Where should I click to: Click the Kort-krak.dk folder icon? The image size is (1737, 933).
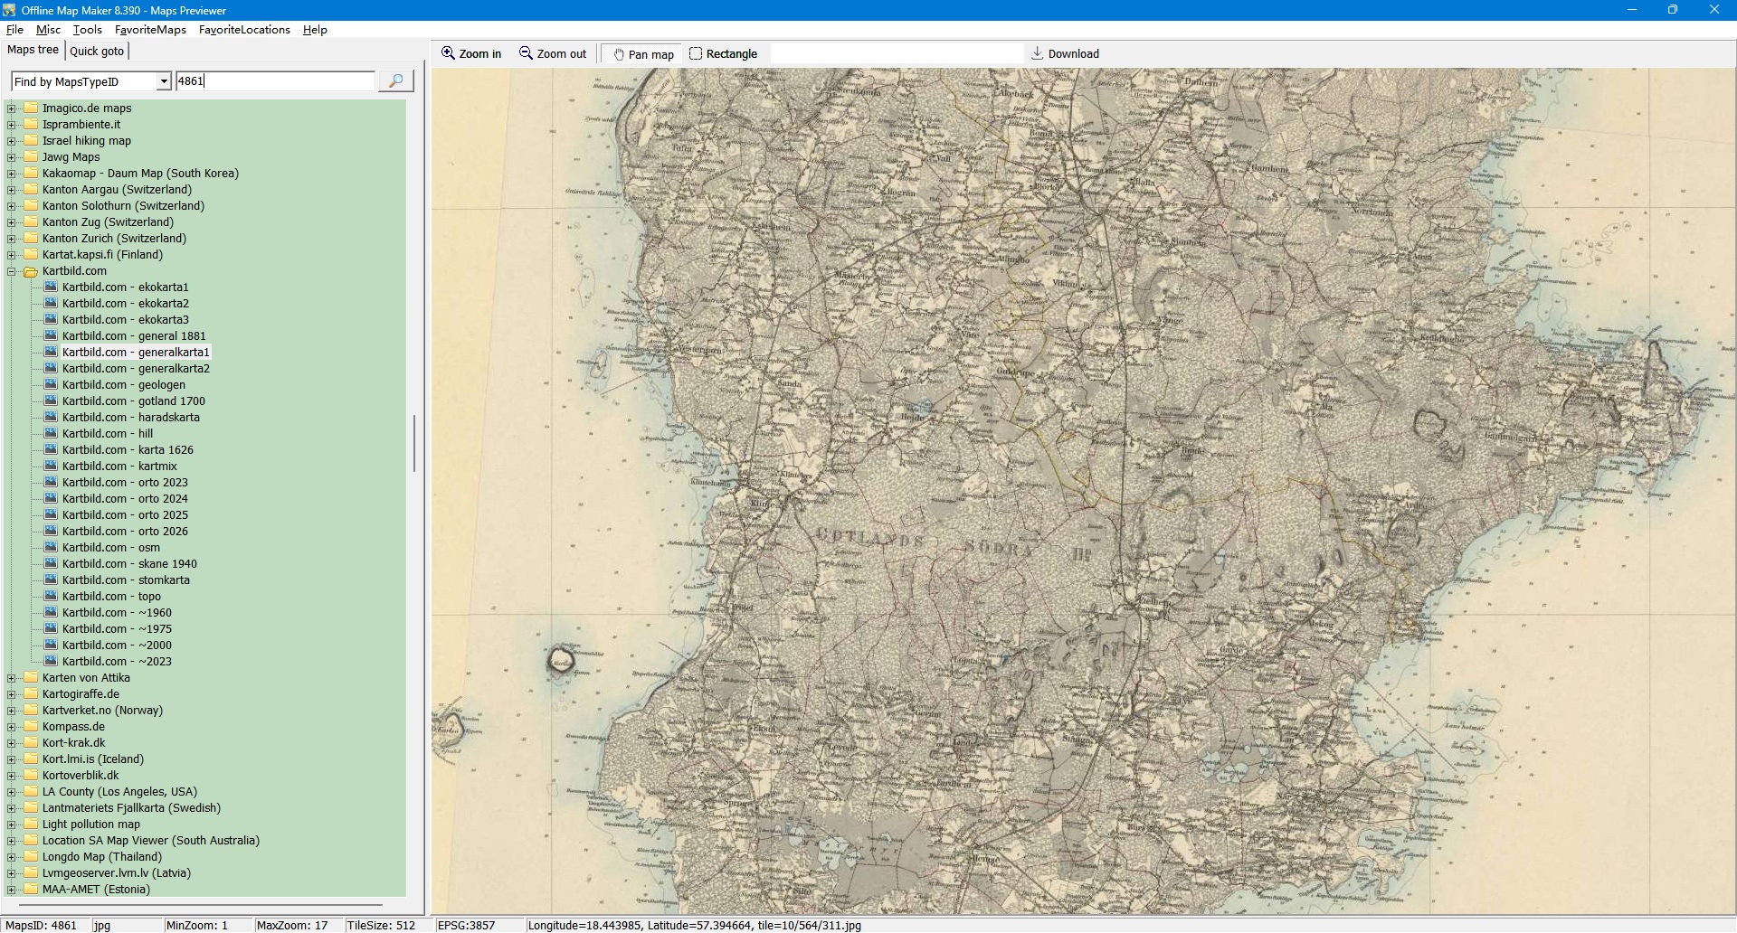[31, 742]
